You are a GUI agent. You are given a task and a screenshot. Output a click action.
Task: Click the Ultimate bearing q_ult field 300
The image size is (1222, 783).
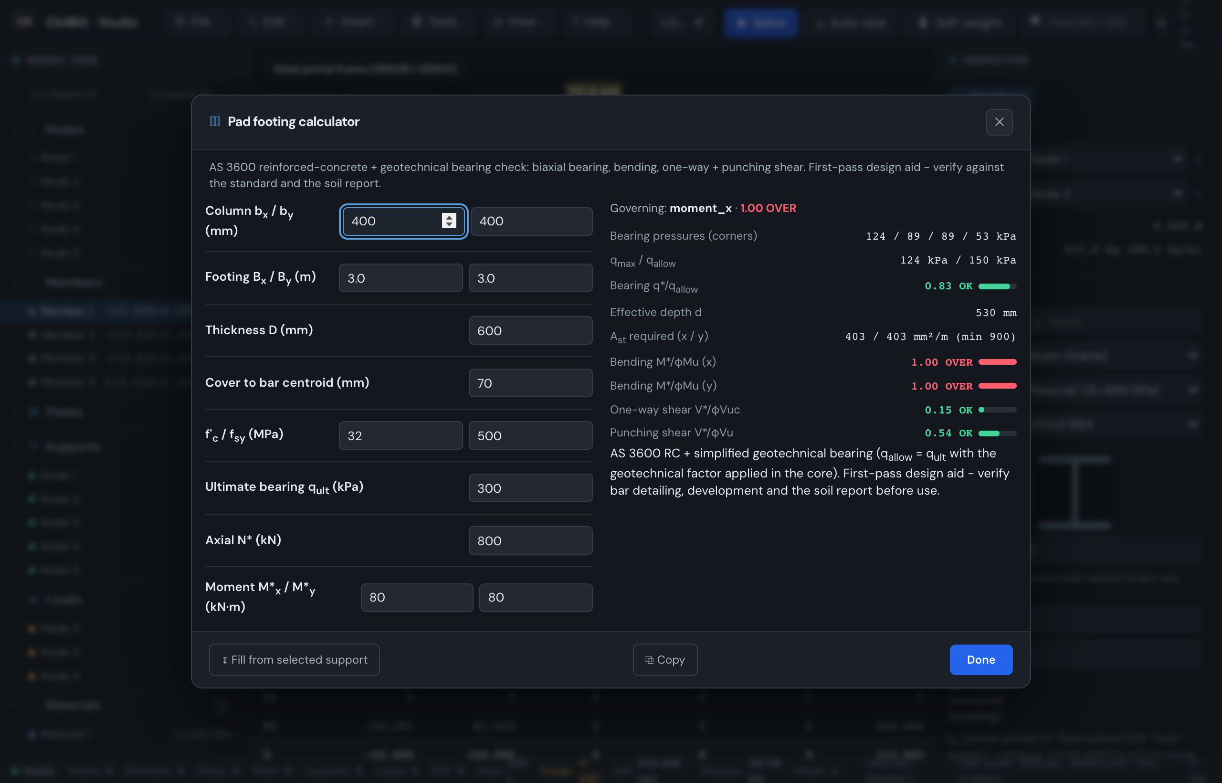point(530,488)
